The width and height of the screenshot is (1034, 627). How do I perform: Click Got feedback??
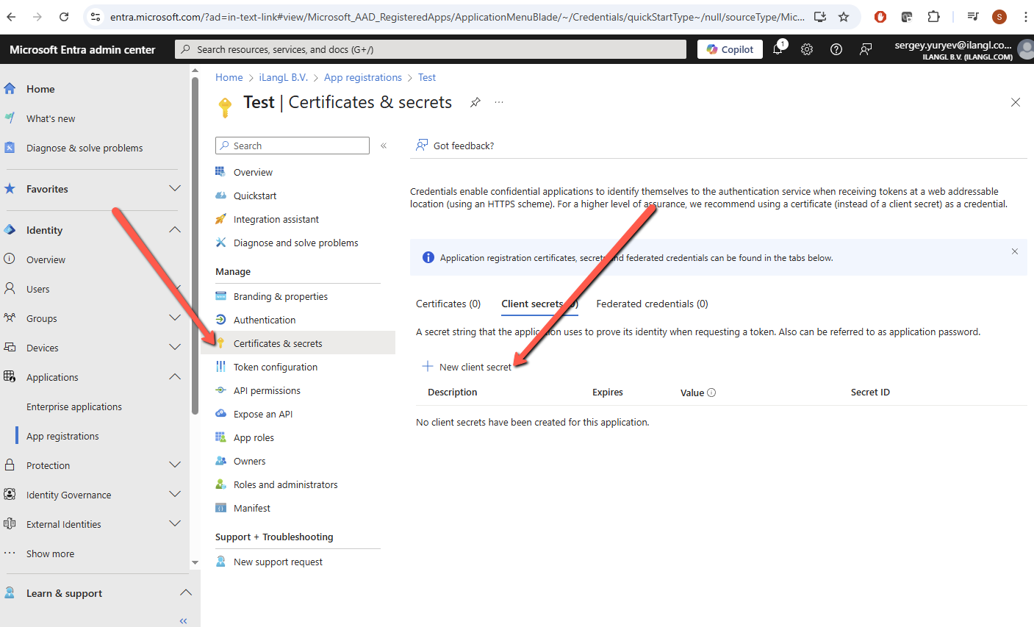coord(455,146)
